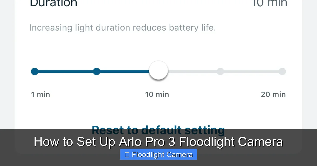The height and width of the screenshot is (166, 317).
Task: Click the 10 min label under the handle
Action: (x=157, y=94)
